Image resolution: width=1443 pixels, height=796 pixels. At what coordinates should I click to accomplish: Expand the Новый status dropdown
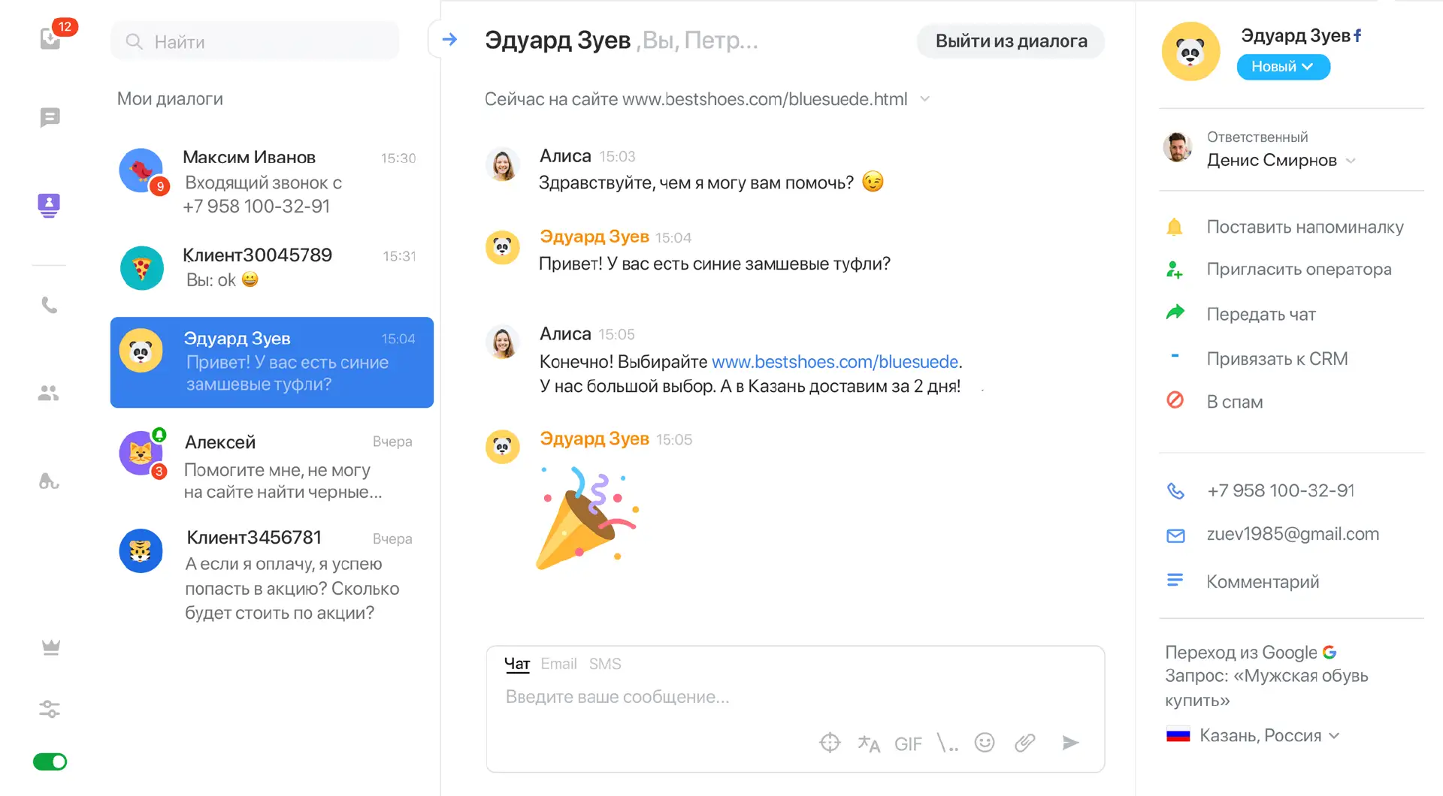pos(1283,67)
